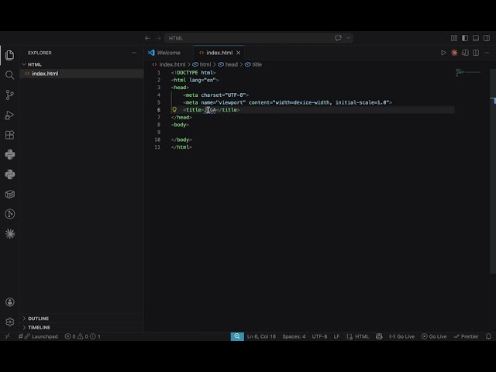Click the HTML command center search box

pos(259,38)
